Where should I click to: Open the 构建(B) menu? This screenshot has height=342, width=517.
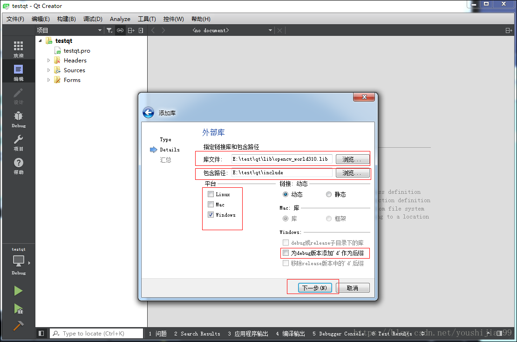pos(66,19)
